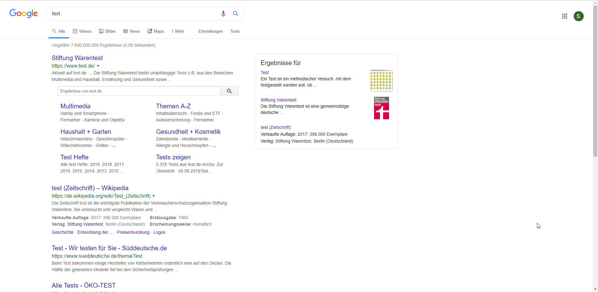
Task: Click the search button in test.de sitelinks box
Action: (229, 91)
